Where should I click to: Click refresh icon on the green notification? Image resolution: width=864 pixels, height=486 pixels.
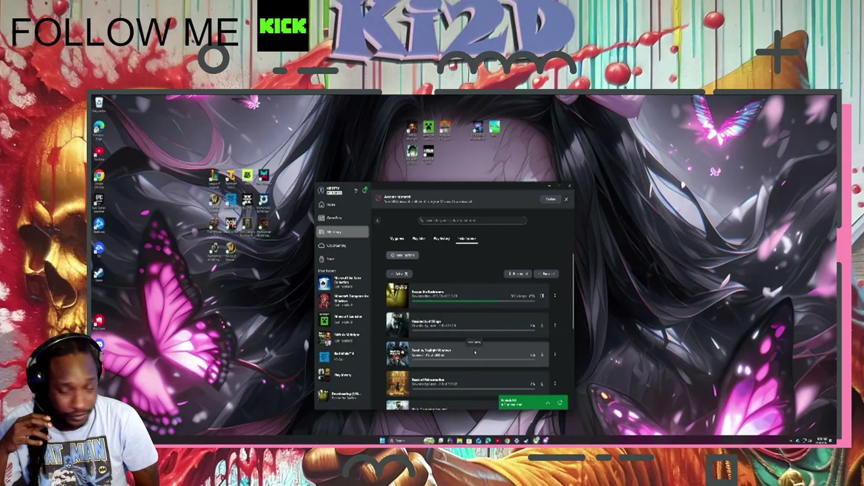pyautogui.click(x=560, y=403)
